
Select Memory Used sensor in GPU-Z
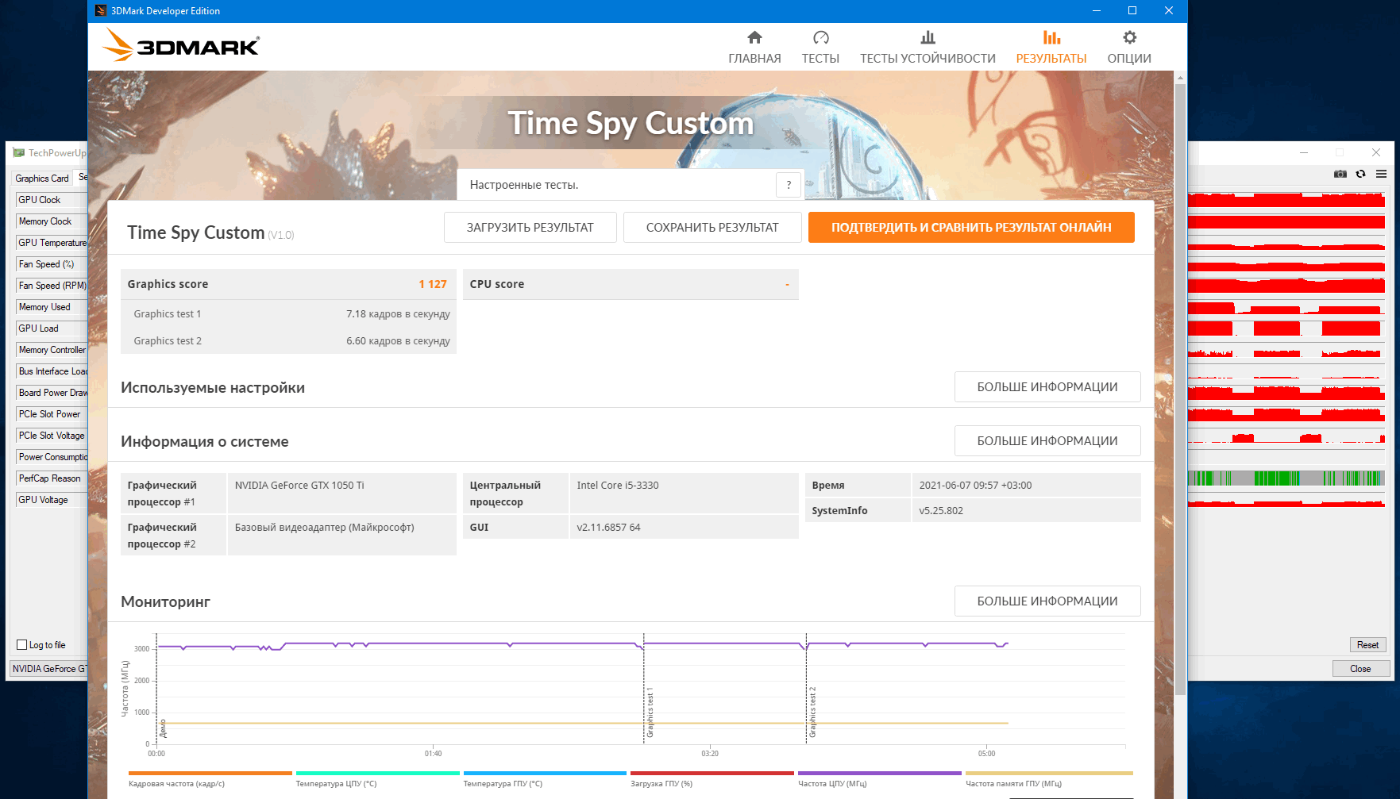coord(51,307)
